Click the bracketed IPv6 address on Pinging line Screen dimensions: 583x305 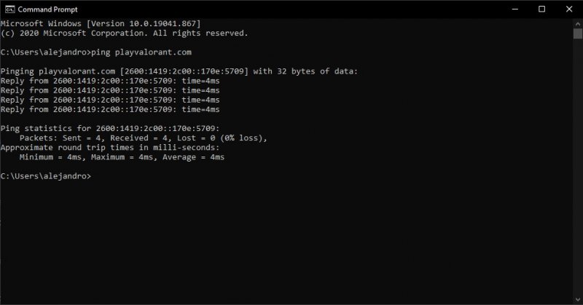(187, 71)
